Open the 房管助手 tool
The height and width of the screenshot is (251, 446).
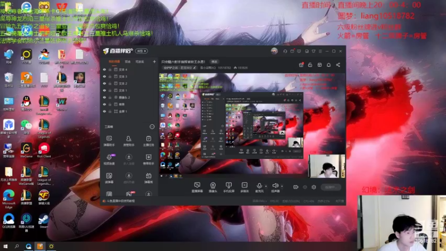coord(129,141)
